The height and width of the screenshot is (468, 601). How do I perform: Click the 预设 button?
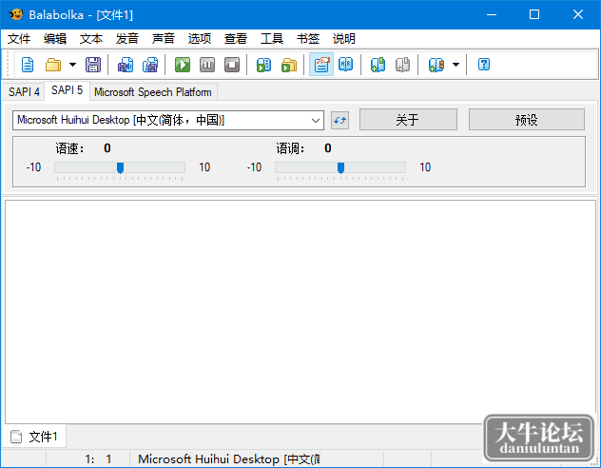pos(527,120)
